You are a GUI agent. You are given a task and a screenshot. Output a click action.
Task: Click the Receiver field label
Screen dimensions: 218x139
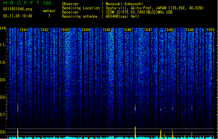click(x=70, y=12)
